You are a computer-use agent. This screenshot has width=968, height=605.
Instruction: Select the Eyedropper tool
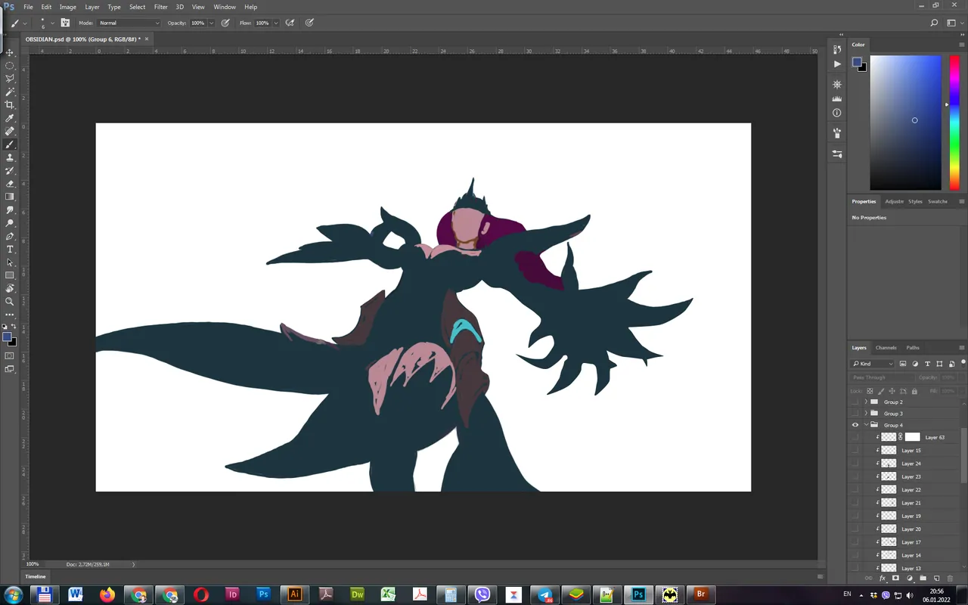click(10, 118)
